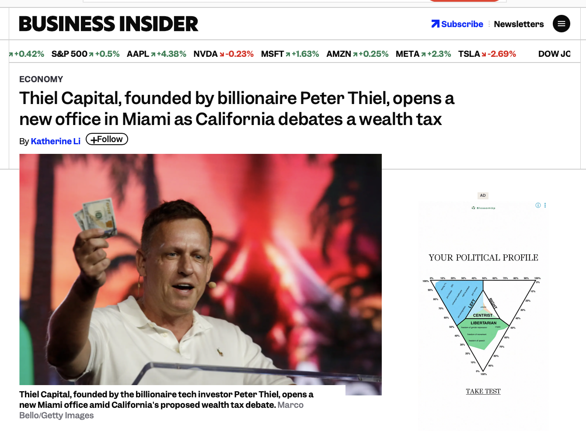Open the ad options dots icon
This screenshot has width=586, height=431.
545,205
